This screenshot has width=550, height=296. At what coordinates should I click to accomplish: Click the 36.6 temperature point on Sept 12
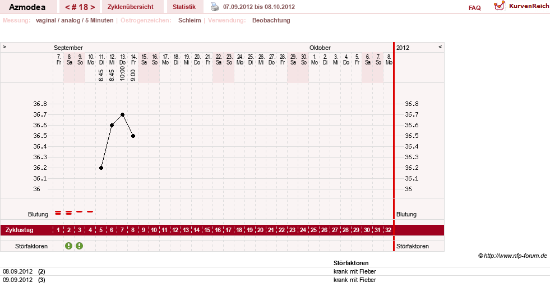tap(112, 125)
